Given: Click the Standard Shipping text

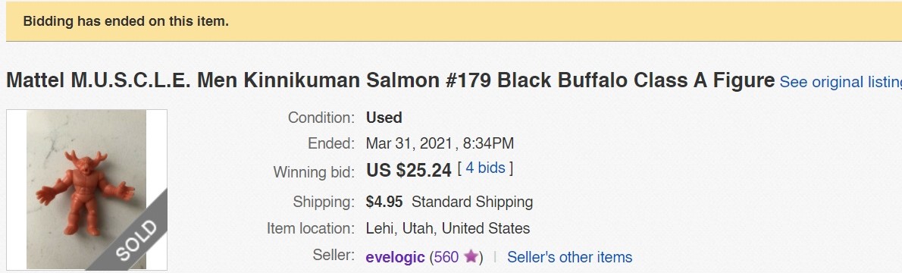Looking at the screenshot, I should [x=472, y=202].
